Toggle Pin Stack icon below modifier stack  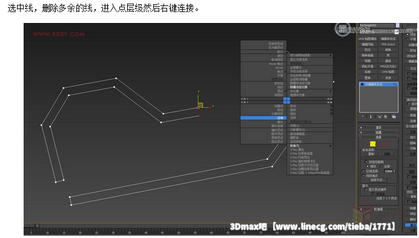point(363,117)
